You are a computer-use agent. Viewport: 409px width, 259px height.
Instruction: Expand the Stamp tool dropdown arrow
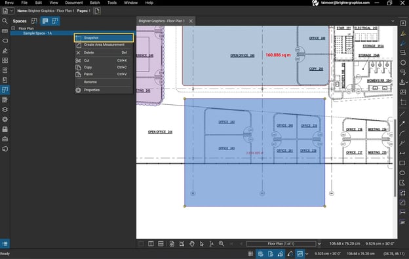(407, 83)
